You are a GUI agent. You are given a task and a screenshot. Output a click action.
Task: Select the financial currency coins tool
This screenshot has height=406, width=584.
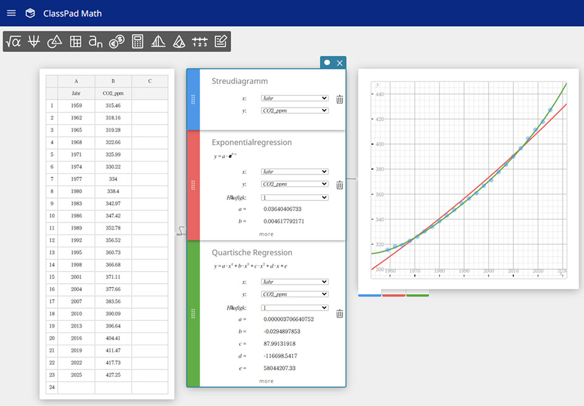pos(117,41)
